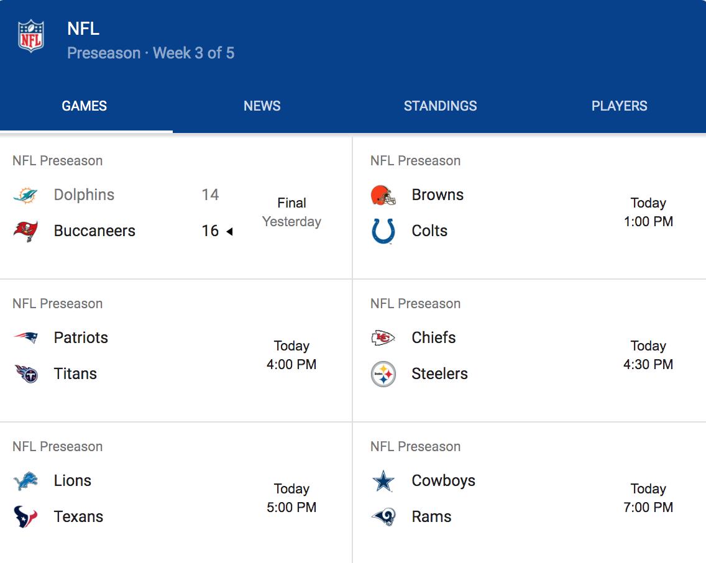706x563 pixels.
Task: Click the Chiefs arrowhead logo
Action: pos(383,337)
